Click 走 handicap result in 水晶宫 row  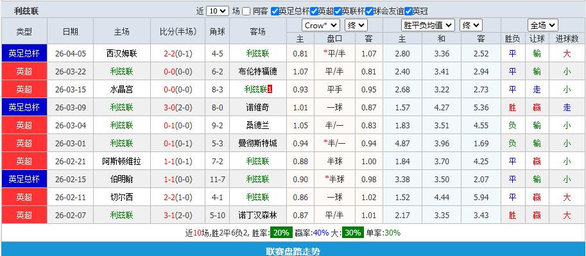[x=537, y=89]
